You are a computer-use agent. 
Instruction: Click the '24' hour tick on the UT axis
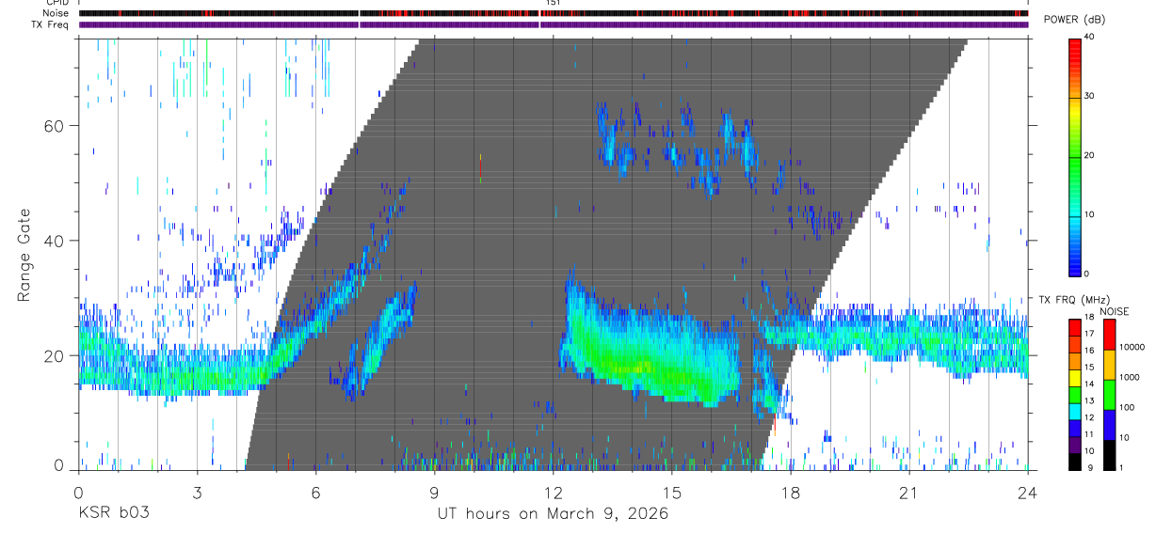click(x=1028, y=493)
